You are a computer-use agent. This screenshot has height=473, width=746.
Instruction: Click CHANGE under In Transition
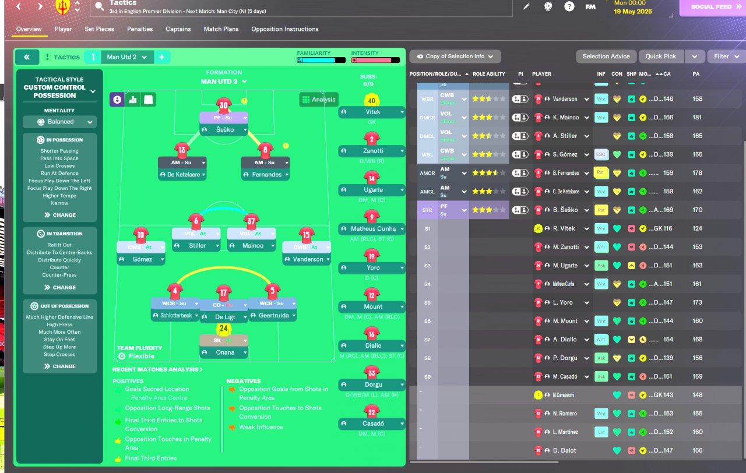60,287
